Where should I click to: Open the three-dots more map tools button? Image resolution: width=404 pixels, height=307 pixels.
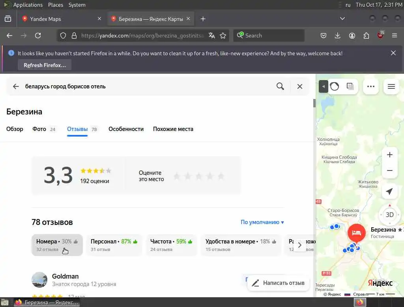pos(371,86)
